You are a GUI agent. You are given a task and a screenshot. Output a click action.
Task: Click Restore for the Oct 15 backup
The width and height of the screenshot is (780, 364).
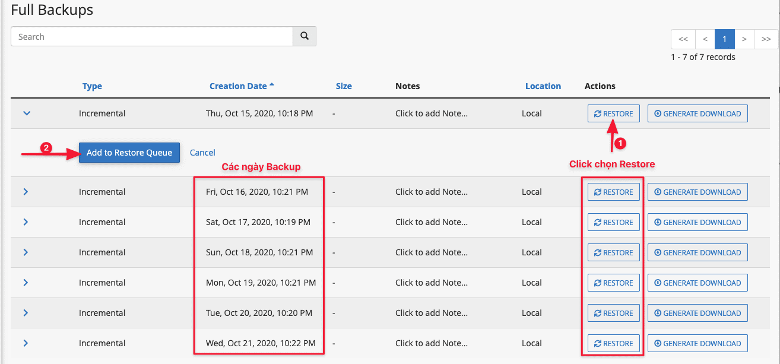(x=613, y=113)
